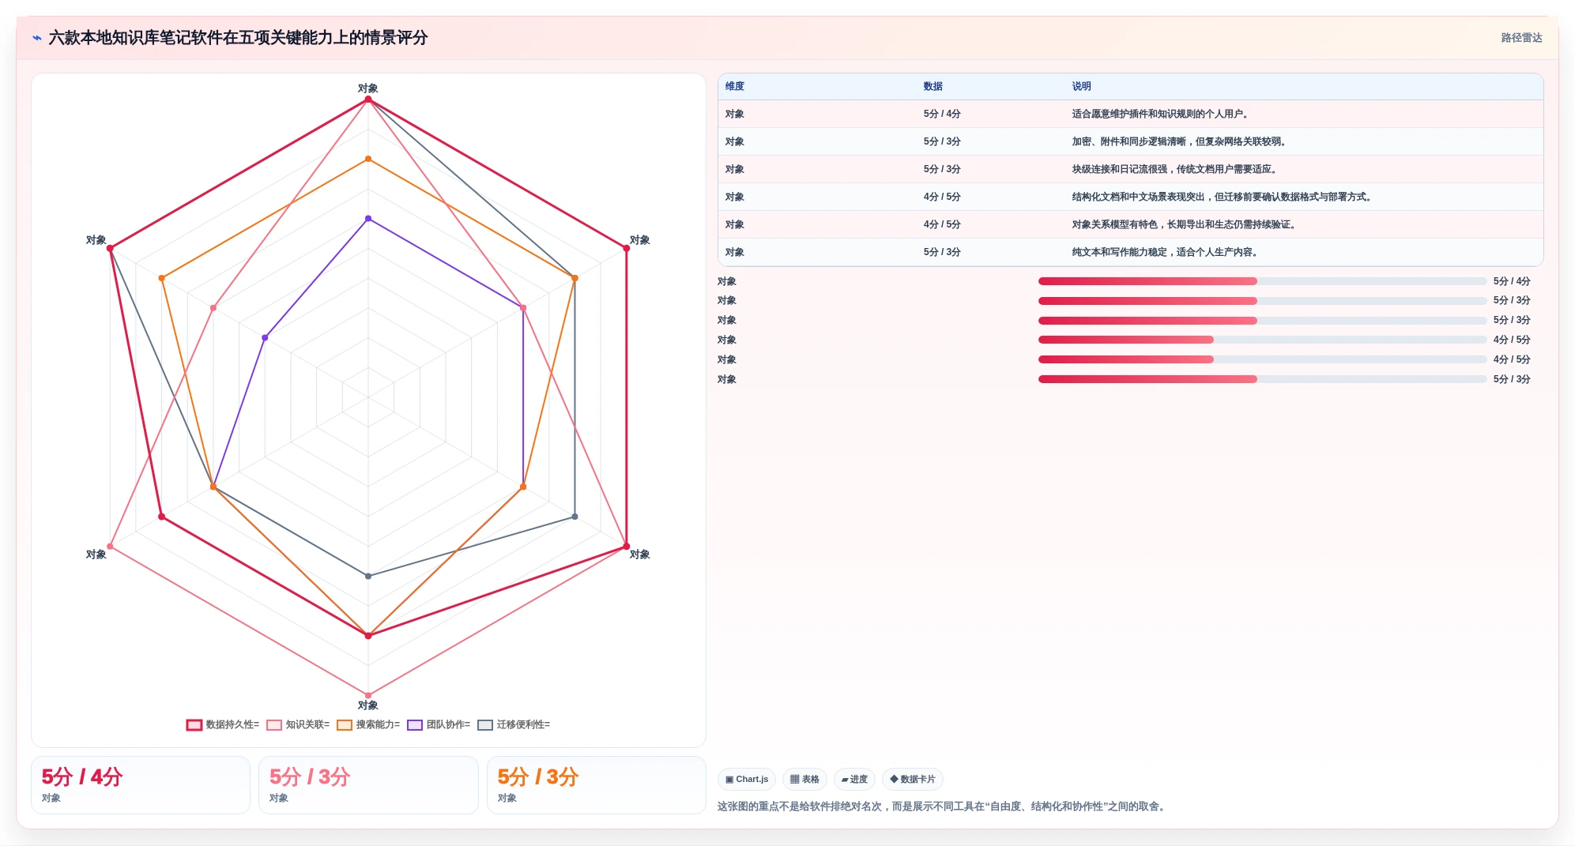Screen dimensions: 1575x846
Task: Click the chart title 六款本地知识库笔记软件 heading
Action: 238,38
